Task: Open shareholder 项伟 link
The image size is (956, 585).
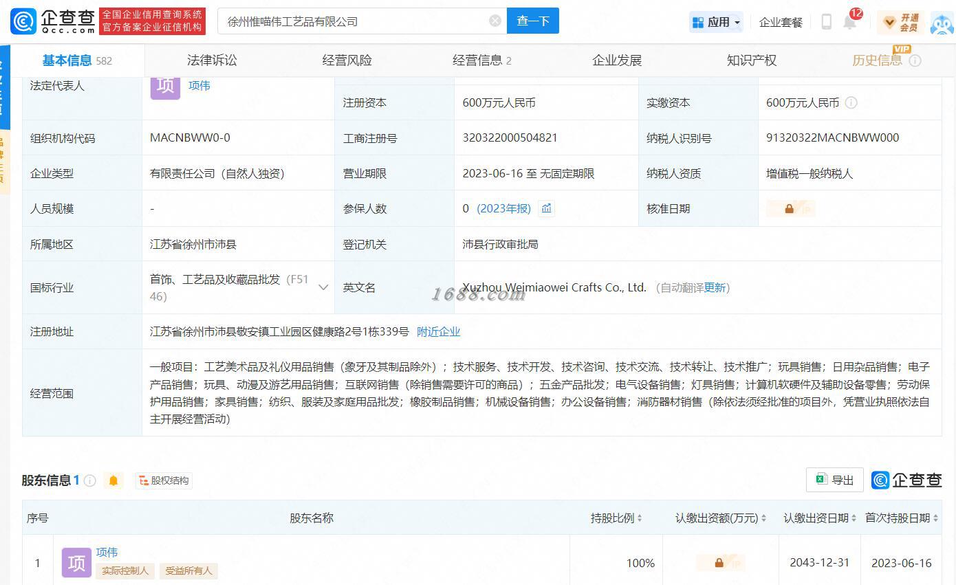Action: tap(107, 552)
